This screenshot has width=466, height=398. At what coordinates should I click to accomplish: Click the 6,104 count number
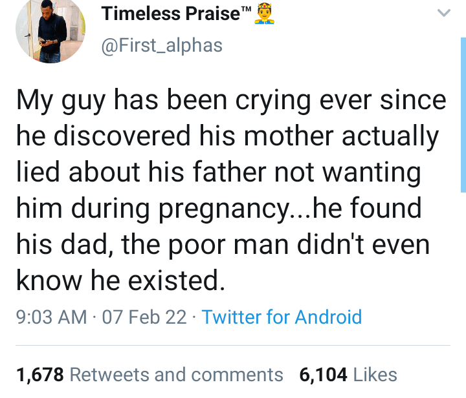(x=323, y=375)
